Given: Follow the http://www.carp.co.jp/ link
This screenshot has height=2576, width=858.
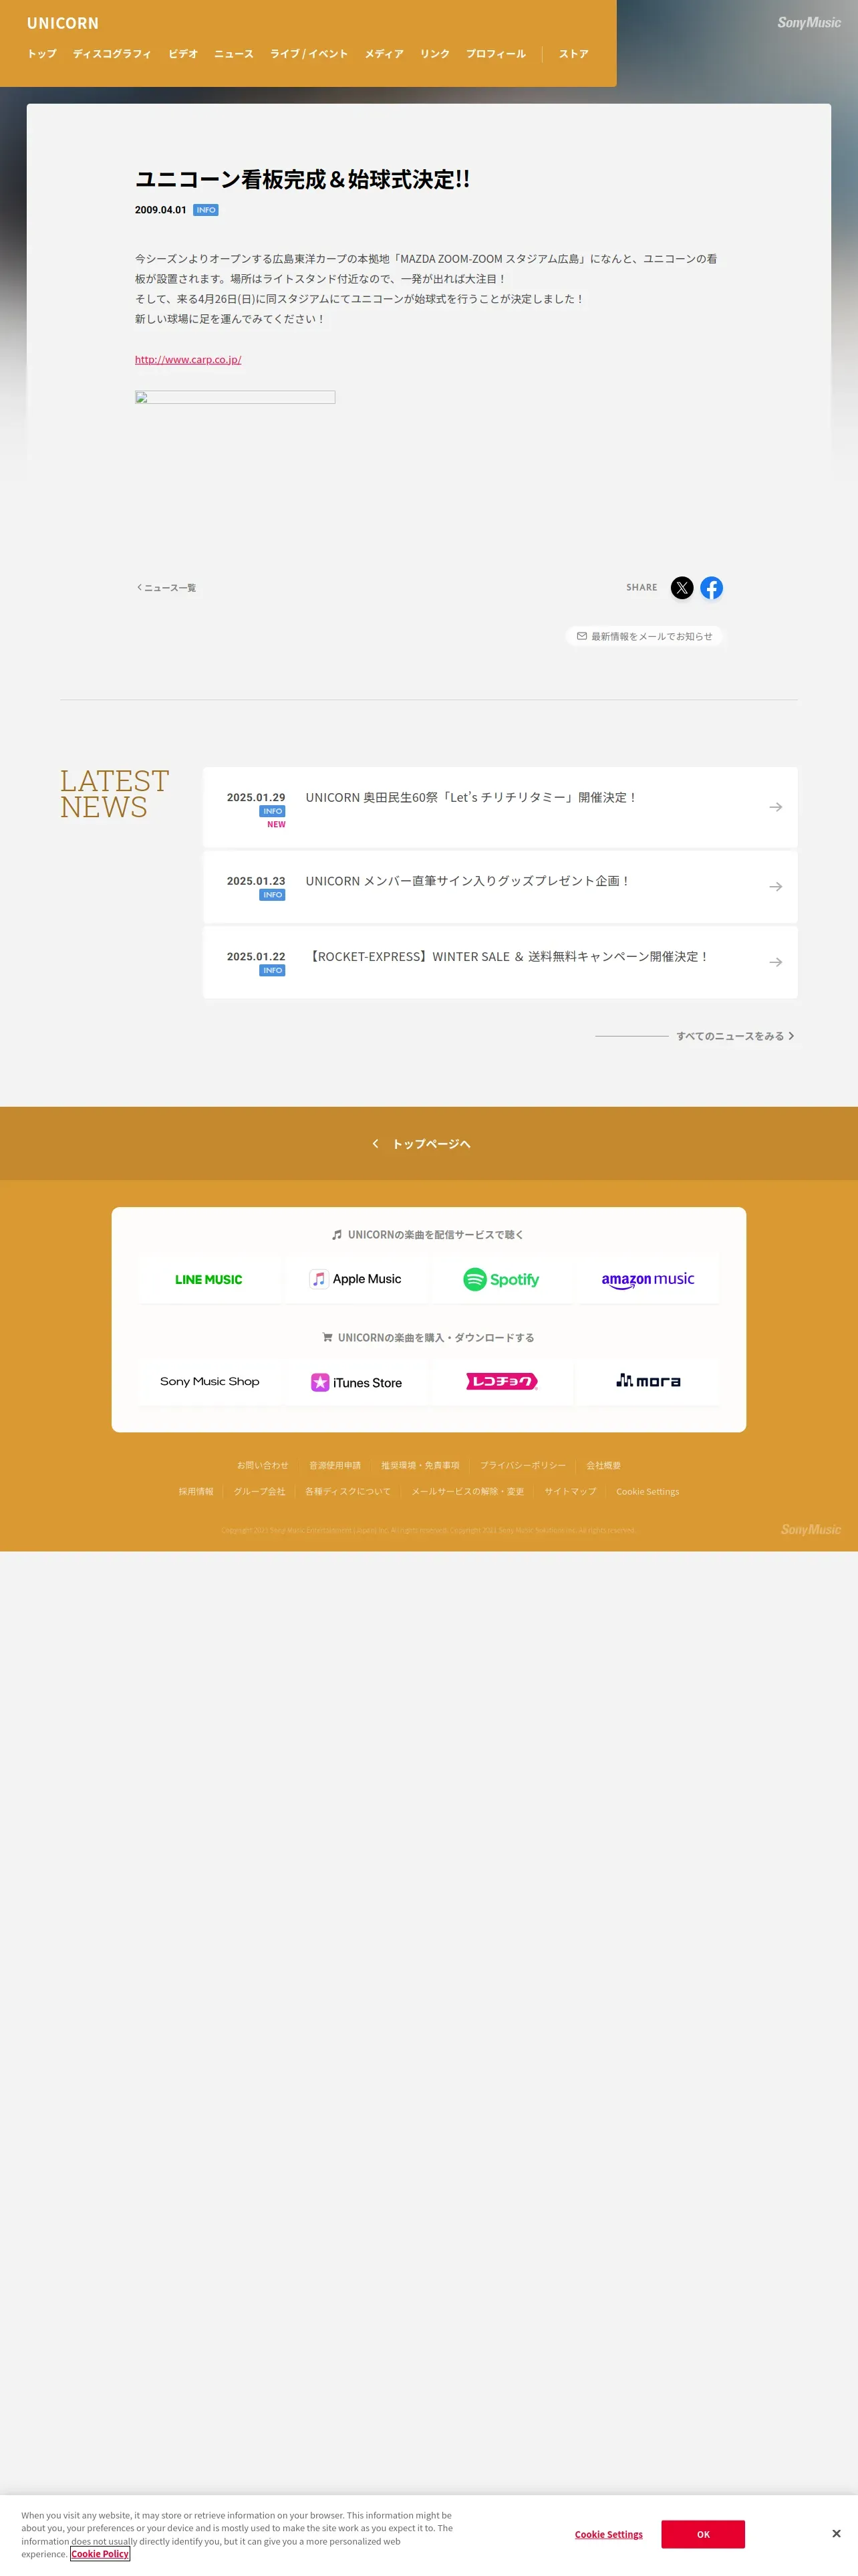Looking at the screenshot, I should [188, 359].
